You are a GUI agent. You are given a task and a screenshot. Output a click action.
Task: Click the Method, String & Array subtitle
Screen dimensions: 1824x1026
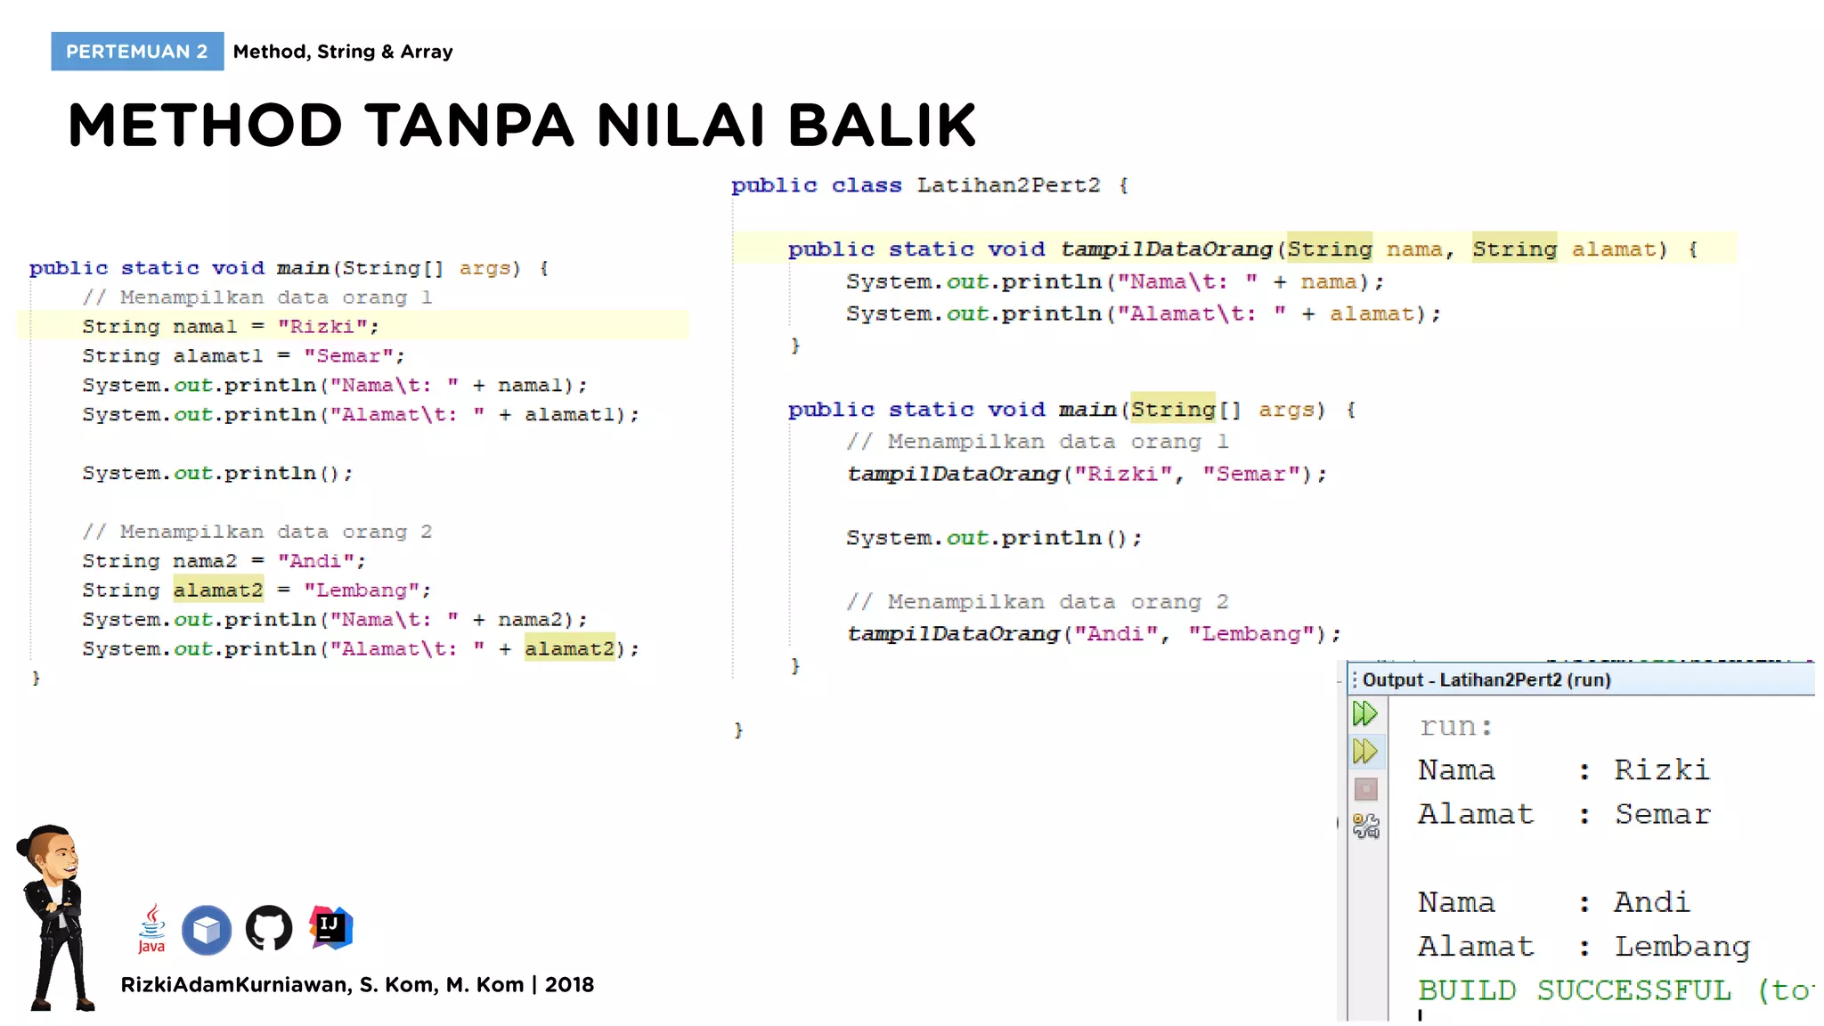tap(343, 52)
